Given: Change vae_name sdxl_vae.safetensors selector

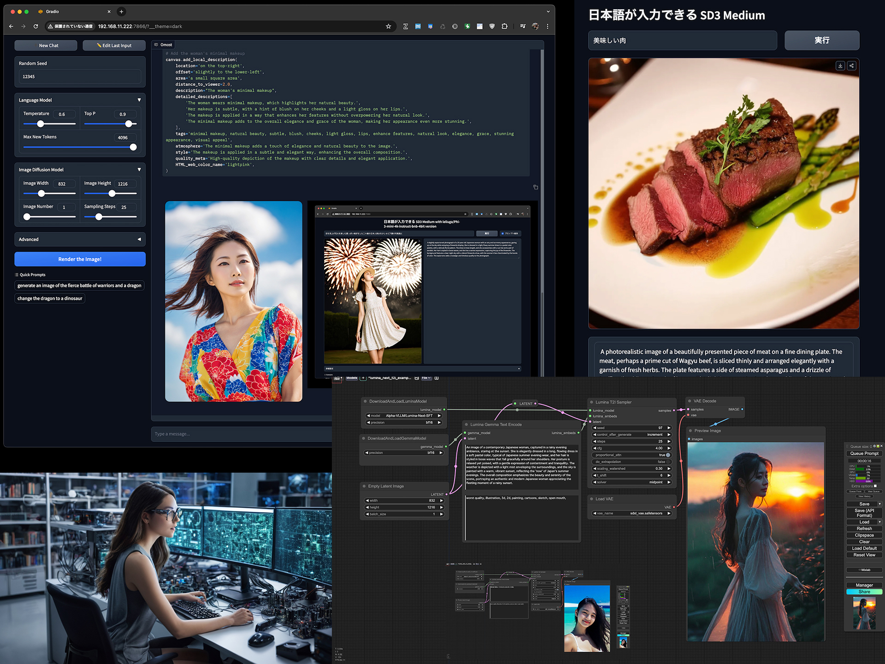Looking at the screenshot, I should pos(631,513).
